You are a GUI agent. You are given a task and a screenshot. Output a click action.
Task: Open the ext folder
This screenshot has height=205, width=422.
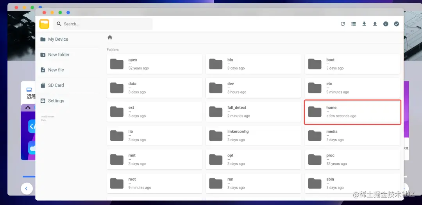click(x=154, y=112)
